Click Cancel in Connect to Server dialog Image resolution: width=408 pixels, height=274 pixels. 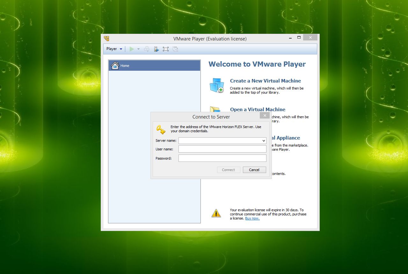coord(254,170)
